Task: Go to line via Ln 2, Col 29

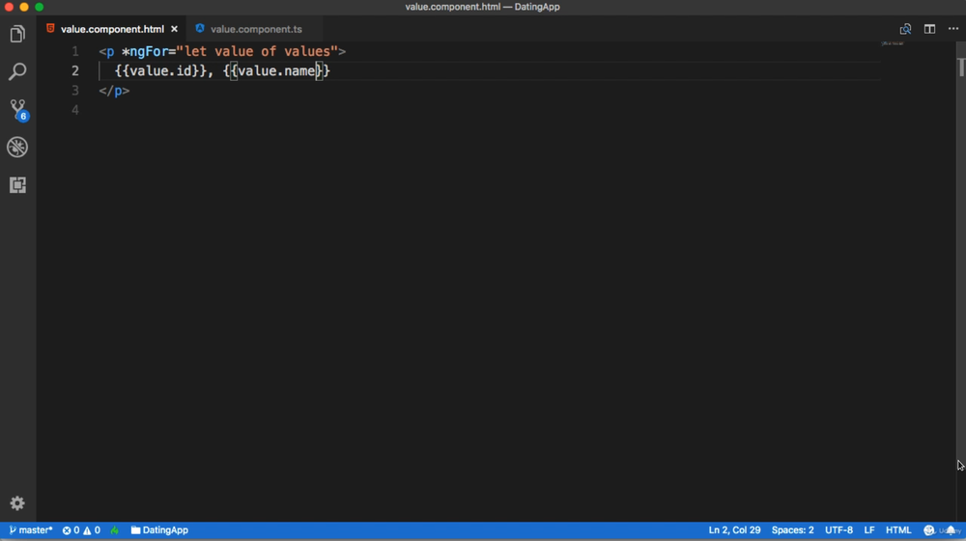Action: (x=734, y=530)
